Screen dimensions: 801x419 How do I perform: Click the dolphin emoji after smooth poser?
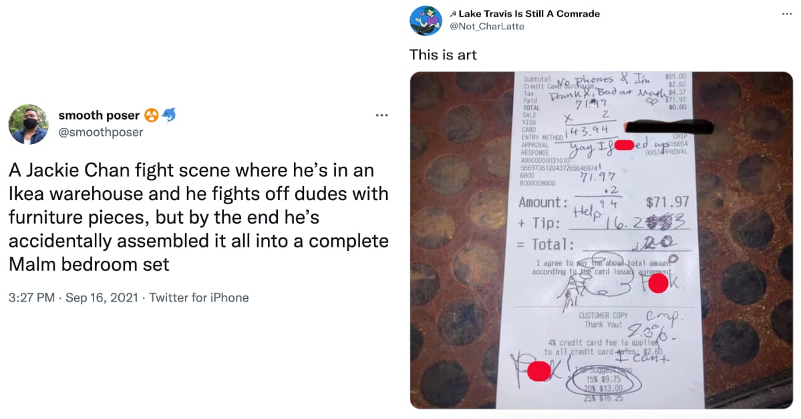168,115
